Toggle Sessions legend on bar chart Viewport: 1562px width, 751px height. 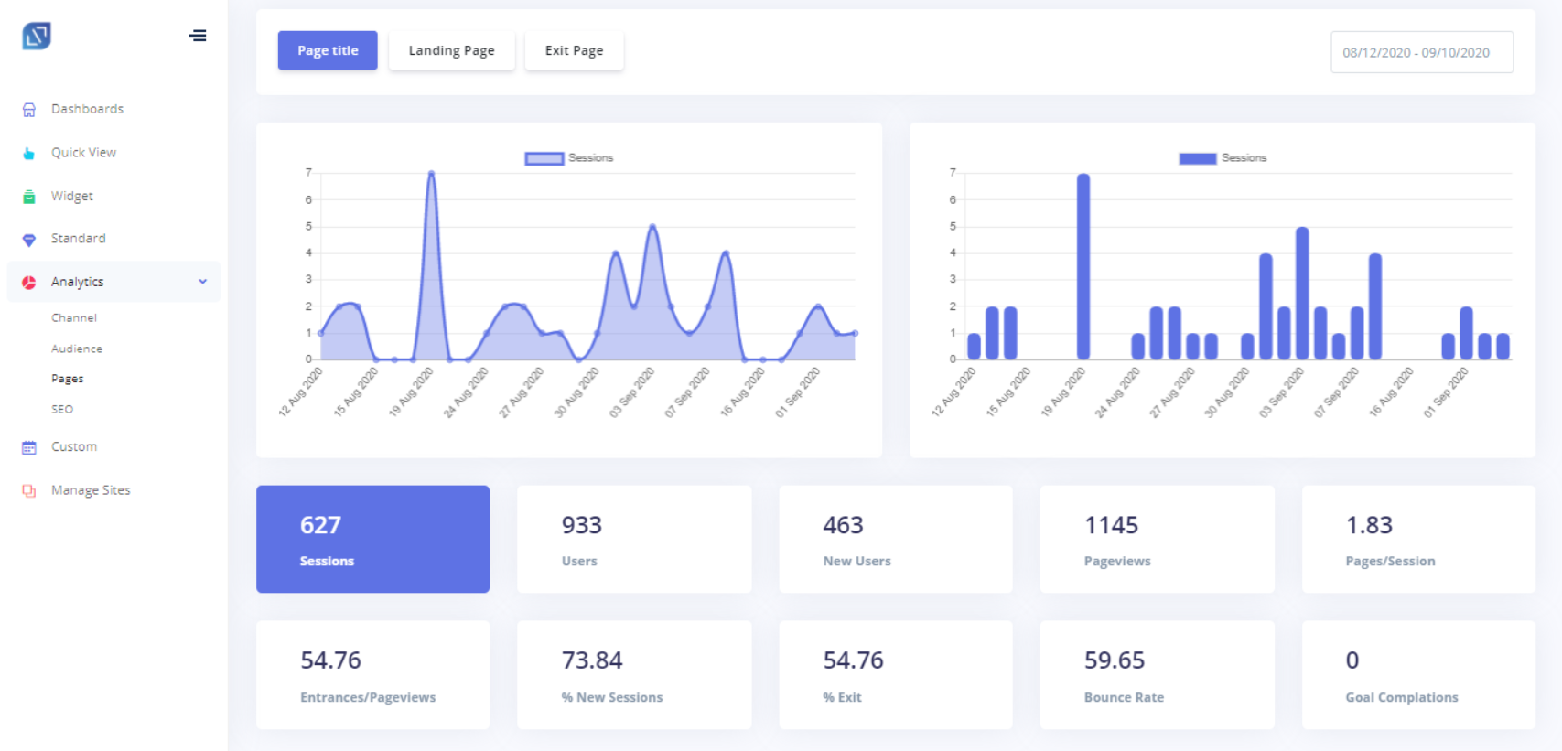click(x=1223, y=158)
